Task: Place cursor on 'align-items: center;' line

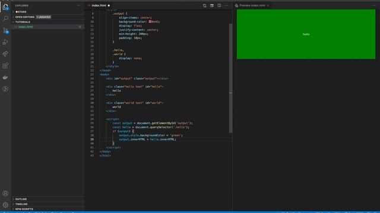Action: coord(135,18)
